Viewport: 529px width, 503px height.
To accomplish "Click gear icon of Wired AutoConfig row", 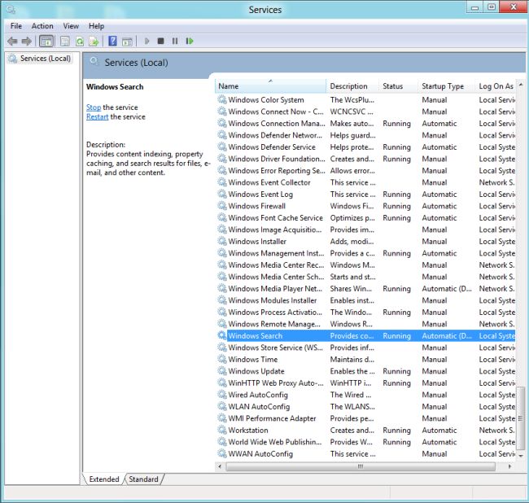I will tap(222, 395).
